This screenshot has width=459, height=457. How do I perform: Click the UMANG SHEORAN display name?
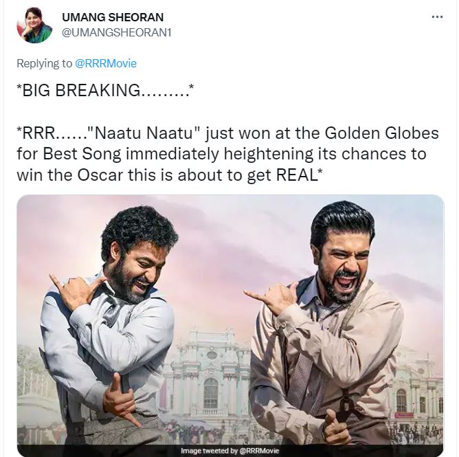(113, 17)
